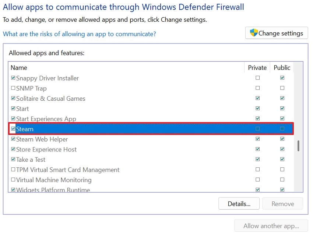313x239 pixels.
Task: Uncheck the Snappy Driver Installer checkbox
Action: pos(13,78)
